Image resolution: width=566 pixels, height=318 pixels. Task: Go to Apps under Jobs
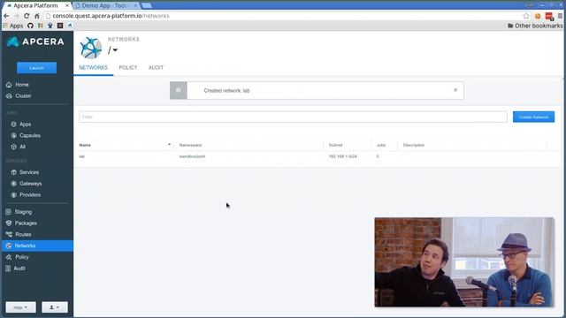(x=26, y=124)
